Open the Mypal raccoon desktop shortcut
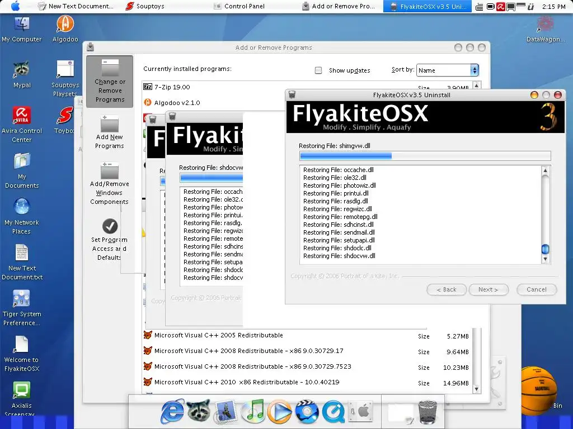 coord(22,75)
